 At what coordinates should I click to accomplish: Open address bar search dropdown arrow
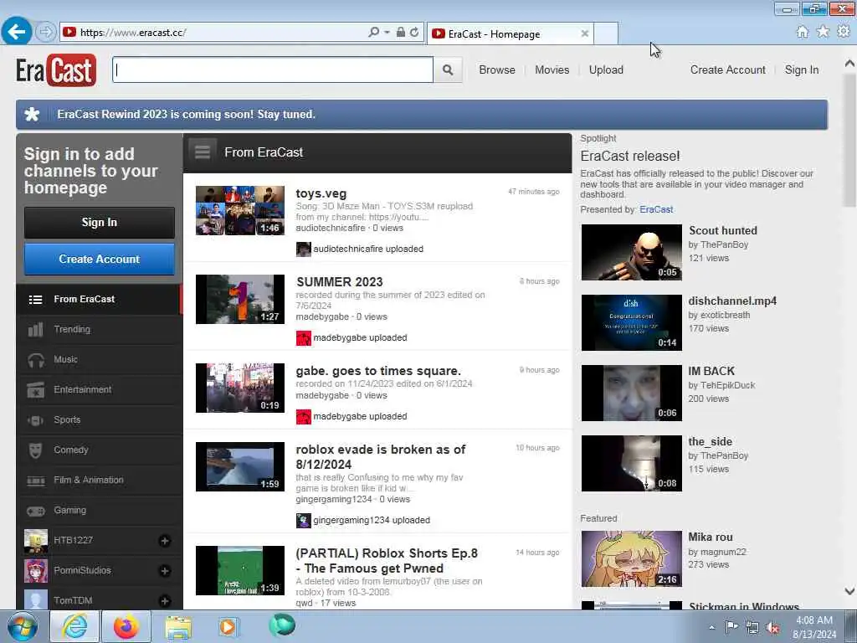387,33
